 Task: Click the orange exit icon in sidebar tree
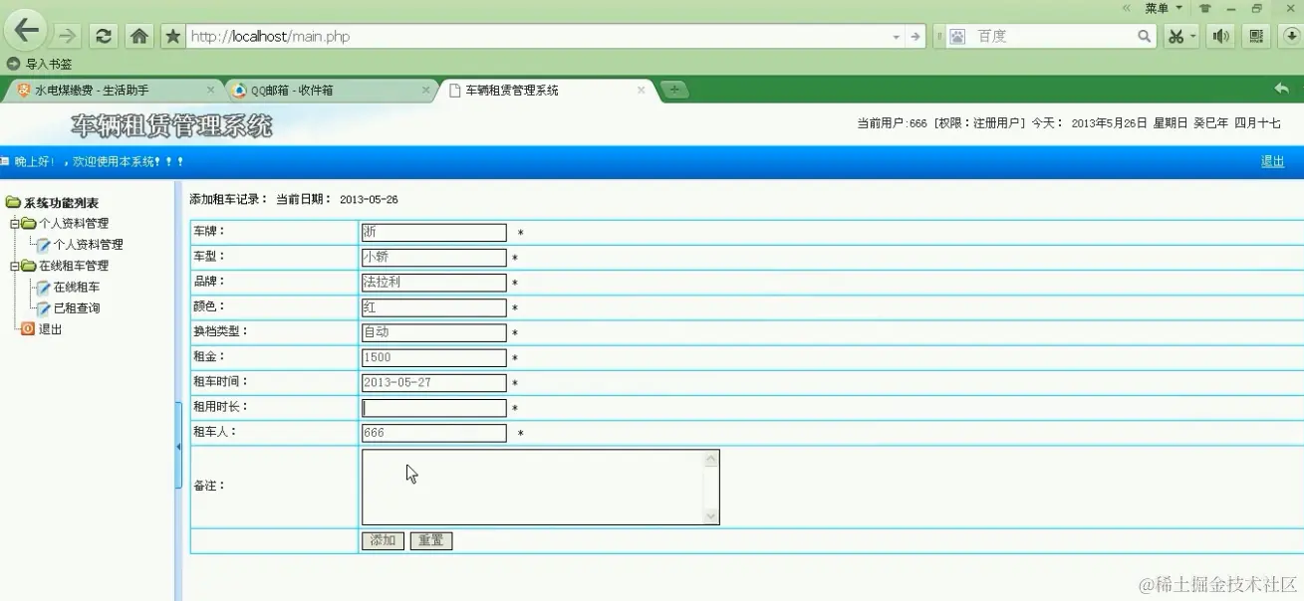[x=28, y=329]
